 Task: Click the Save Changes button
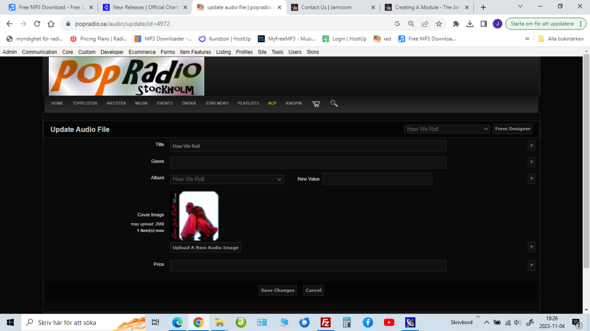click(x=277, y=290)
